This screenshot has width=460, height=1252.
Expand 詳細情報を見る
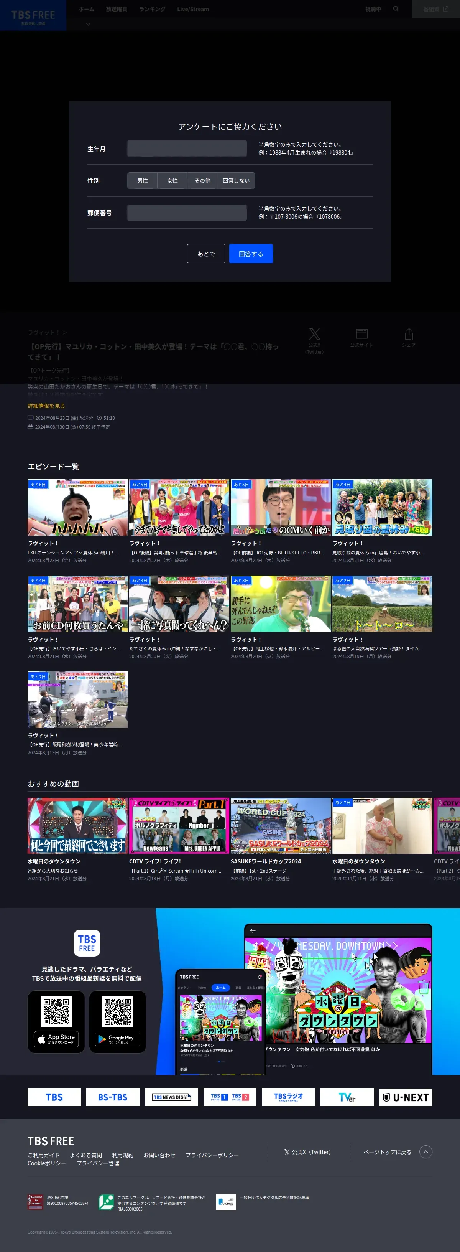[x=46, y=406]
